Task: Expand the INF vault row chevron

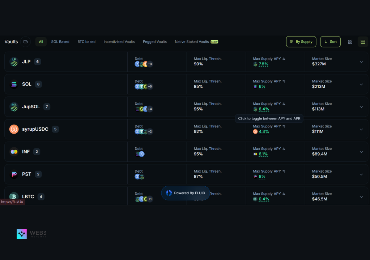Action: (x=361, y=152)
